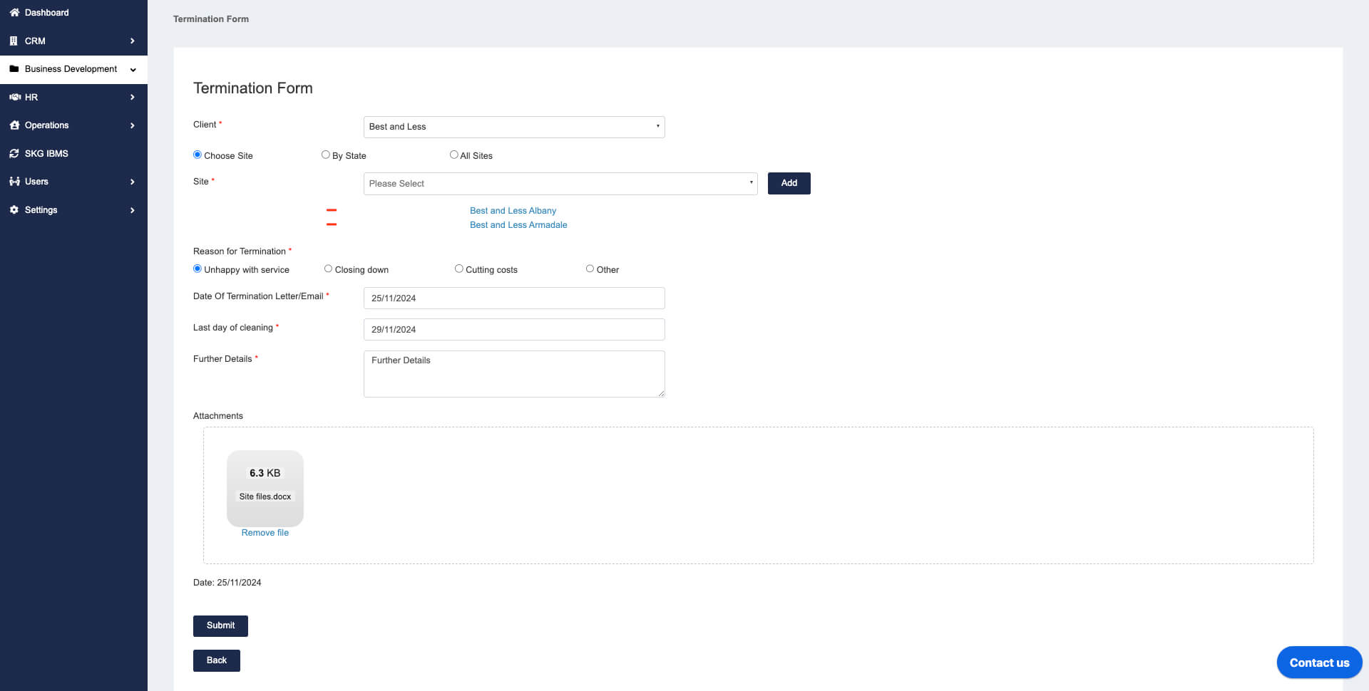Open the HR menu item

(x=73, y=98)
